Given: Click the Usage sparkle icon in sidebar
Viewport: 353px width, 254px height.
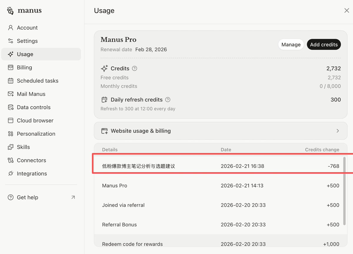Looking at the screenshot, I should click(11, 54).
